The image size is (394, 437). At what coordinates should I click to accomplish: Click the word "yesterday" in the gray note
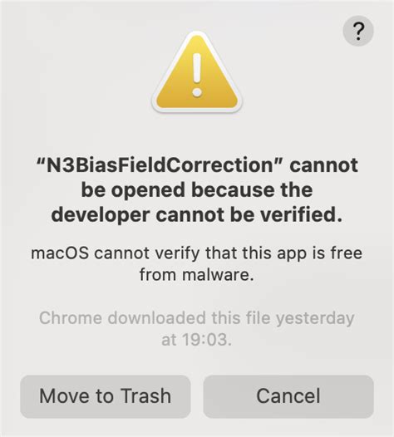(x=315, y=319)
